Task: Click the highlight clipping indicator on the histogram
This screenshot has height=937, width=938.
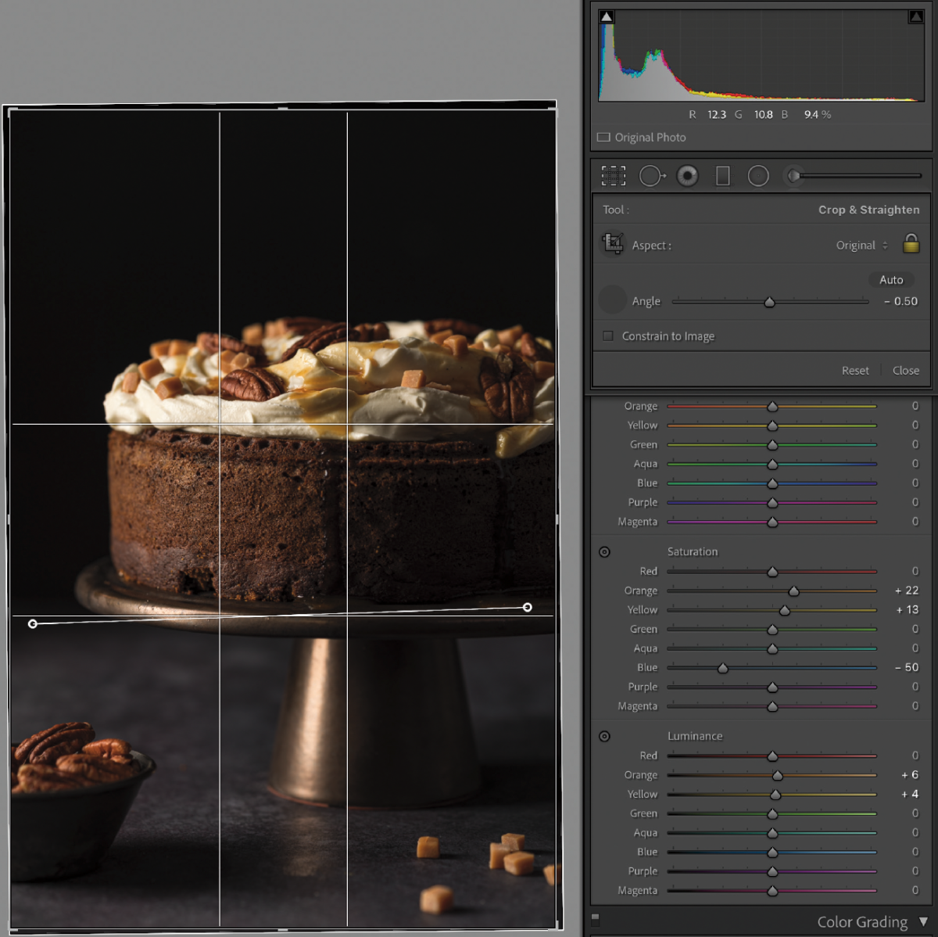Action: 916,15
